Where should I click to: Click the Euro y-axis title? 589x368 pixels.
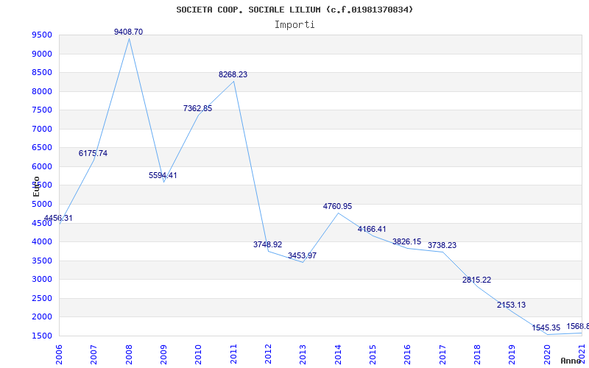[x=36, y=186]
